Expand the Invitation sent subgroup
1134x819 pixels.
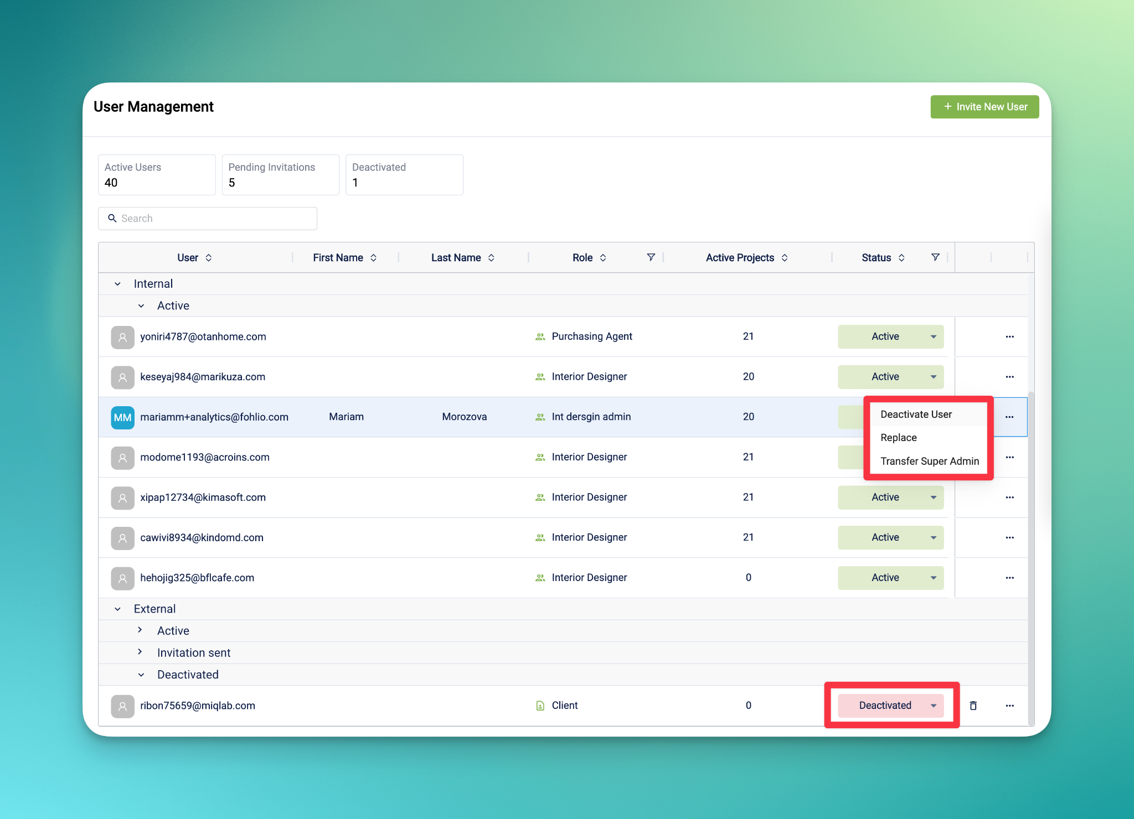(140, 652)
